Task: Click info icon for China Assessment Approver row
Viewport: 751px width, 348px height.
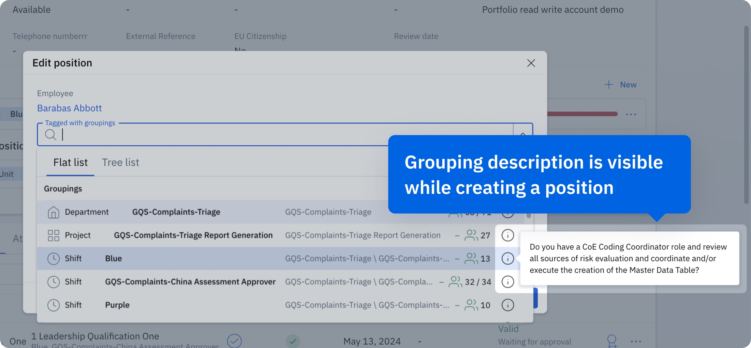Action: [x=508, y=282]
